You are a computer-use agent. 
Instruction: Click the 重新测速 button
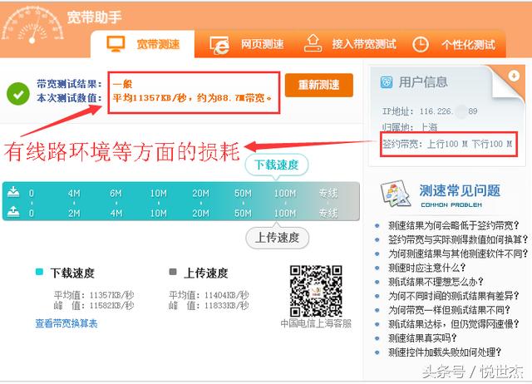319,85
